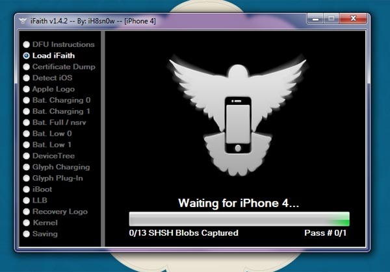Select the Bat. Charging 0 radio button

[x=27, y=100]
